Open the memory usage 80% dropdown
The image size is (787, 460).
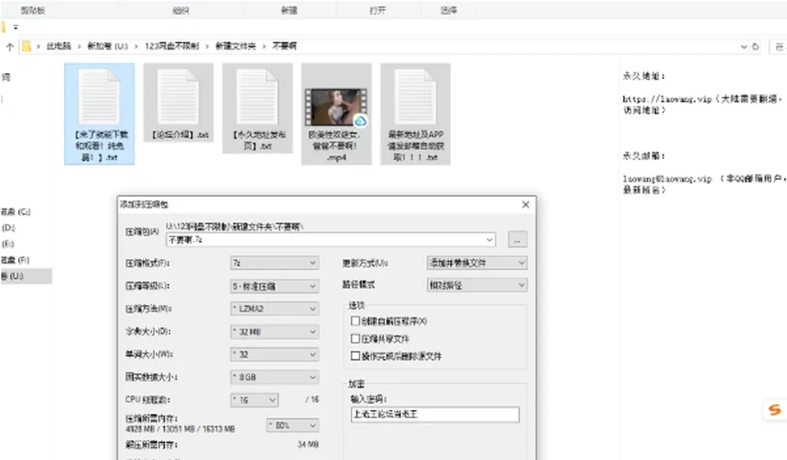pos(293,426)
